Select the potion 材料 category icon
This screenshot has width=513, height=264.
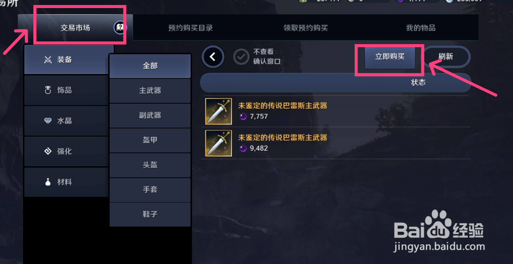point(48,182)
